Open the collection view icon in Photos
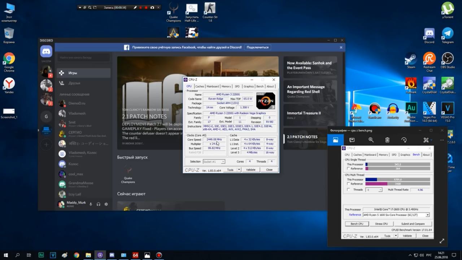Image resolution: width=462 pixels, height=260 pixels. 336,140
